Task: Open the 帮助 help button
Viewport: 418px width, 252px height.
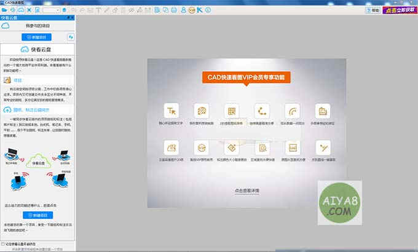Action: 373,10
